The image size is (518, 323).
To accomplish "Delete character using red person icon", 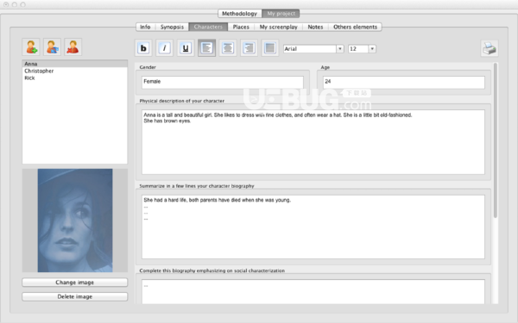I will tap(73, 47).
